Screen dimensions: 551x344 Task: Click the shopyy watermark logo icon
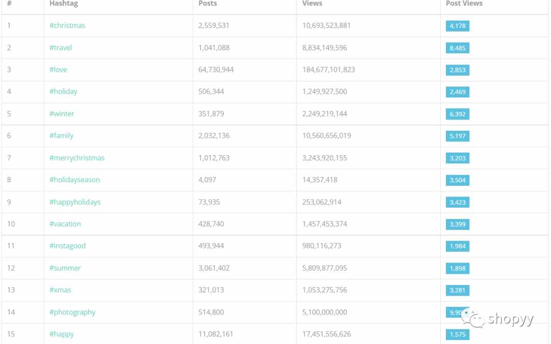pyautogui.click(x=473, y=319)
